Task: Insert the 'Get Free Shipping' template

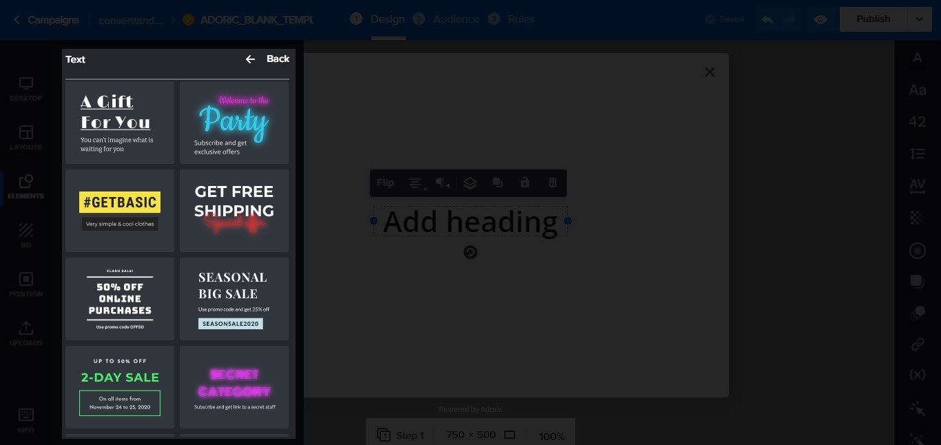Action: [x=234, y=211]
